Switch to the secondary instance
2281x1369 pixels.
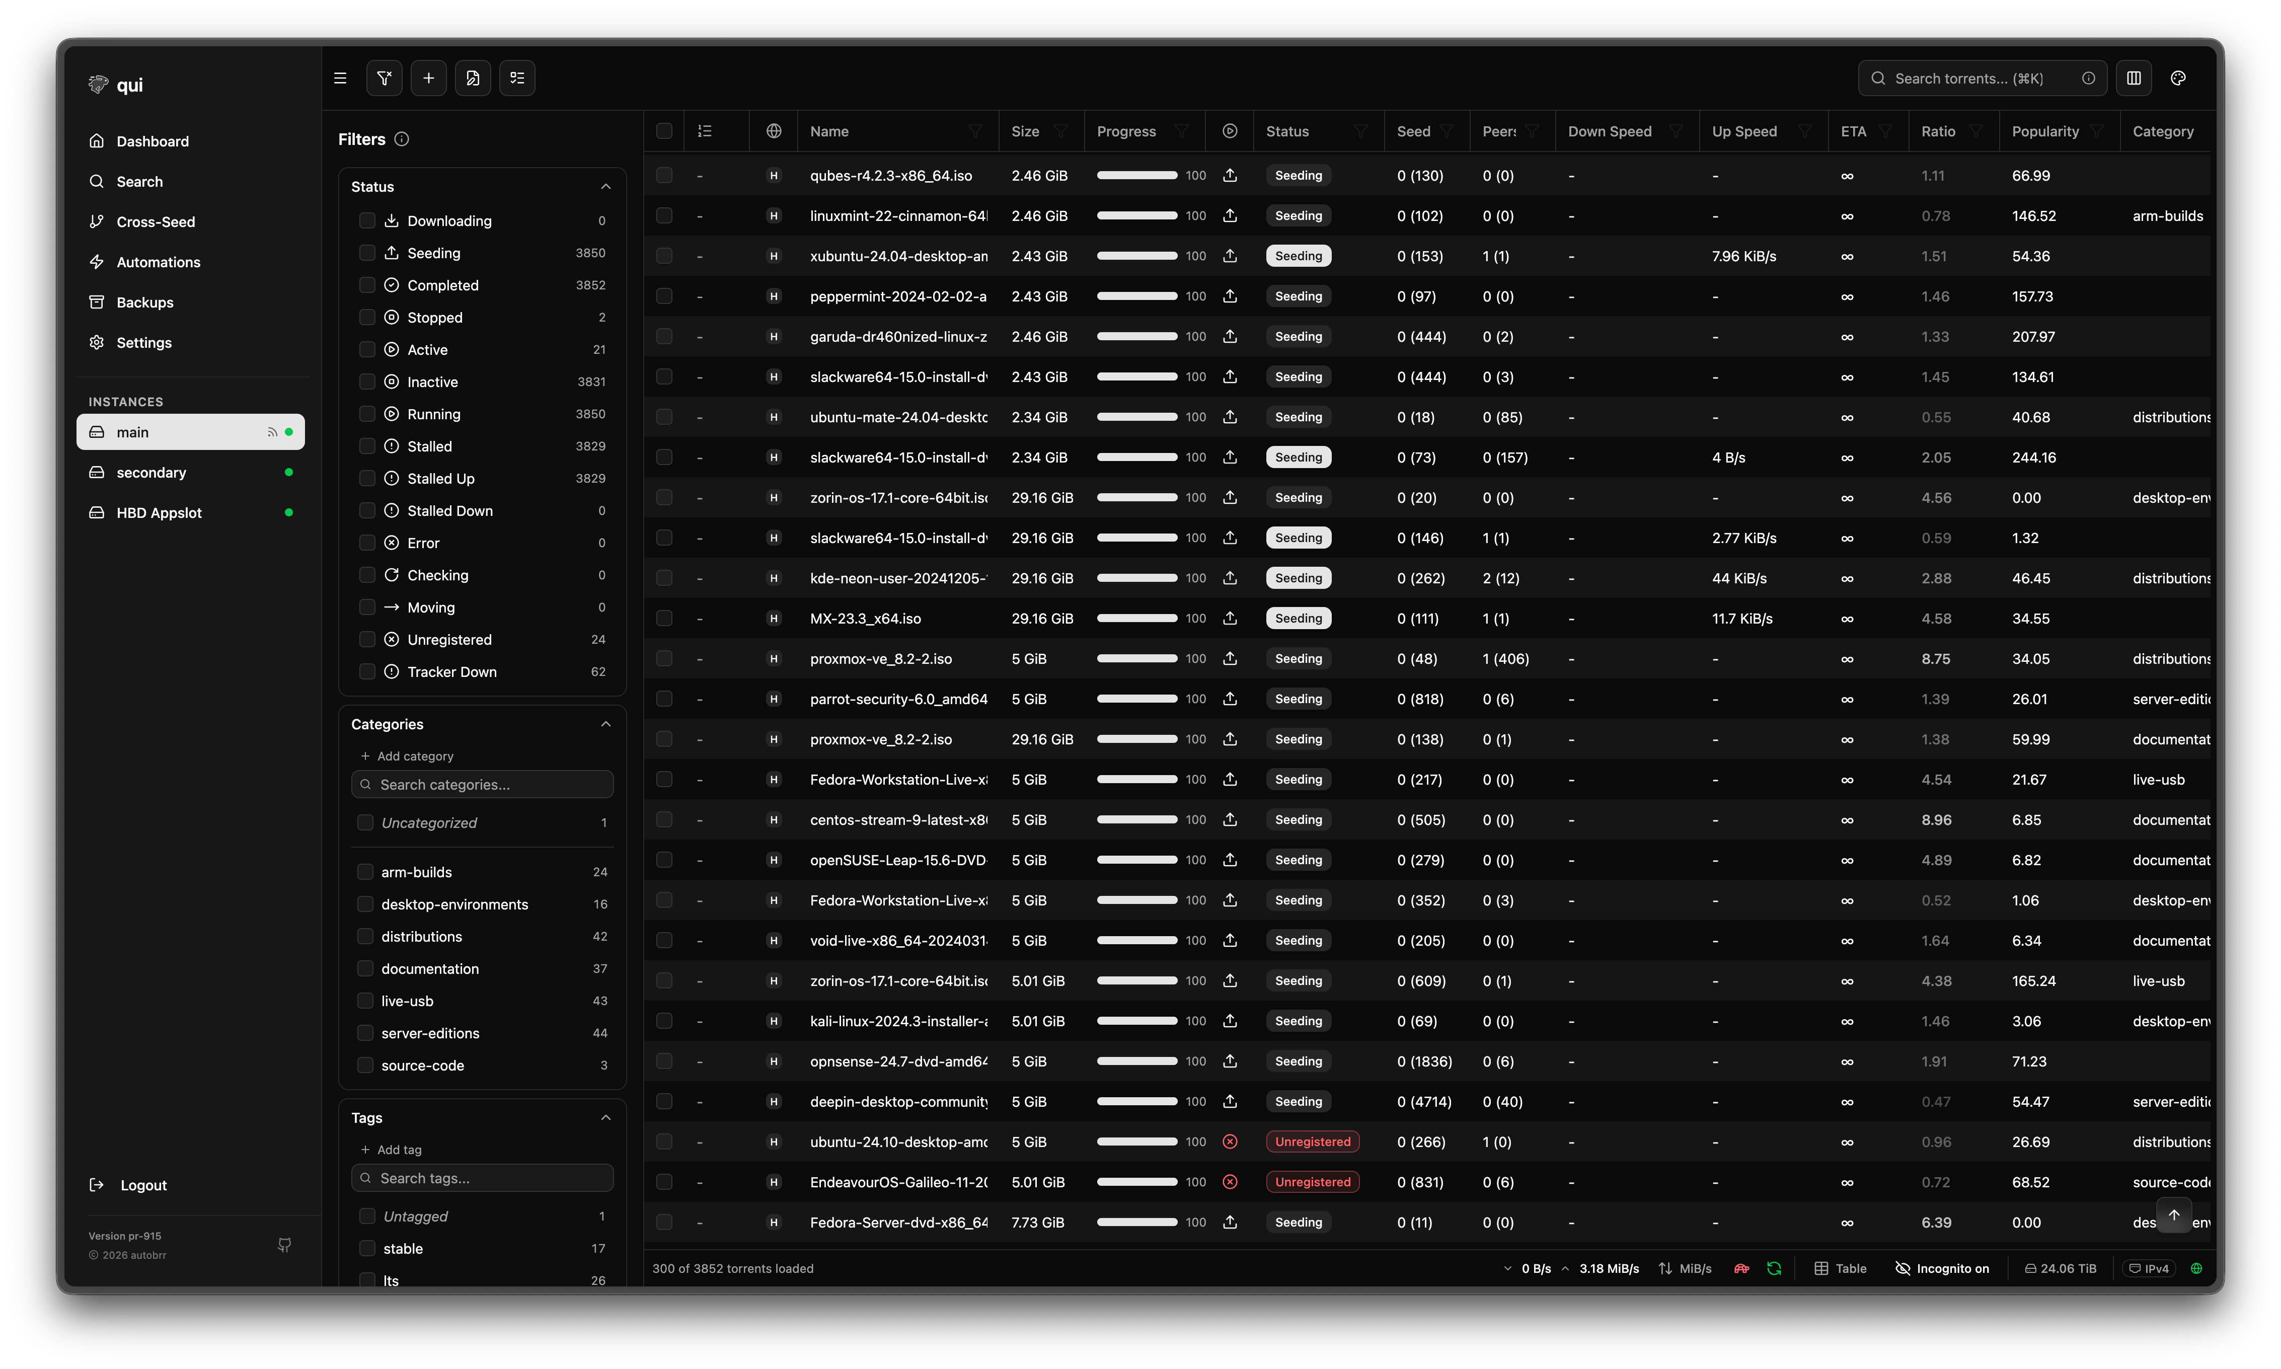tap(151, 472)
